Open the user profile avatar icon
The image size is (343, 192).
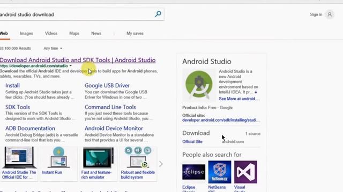(x=330, y=14)
